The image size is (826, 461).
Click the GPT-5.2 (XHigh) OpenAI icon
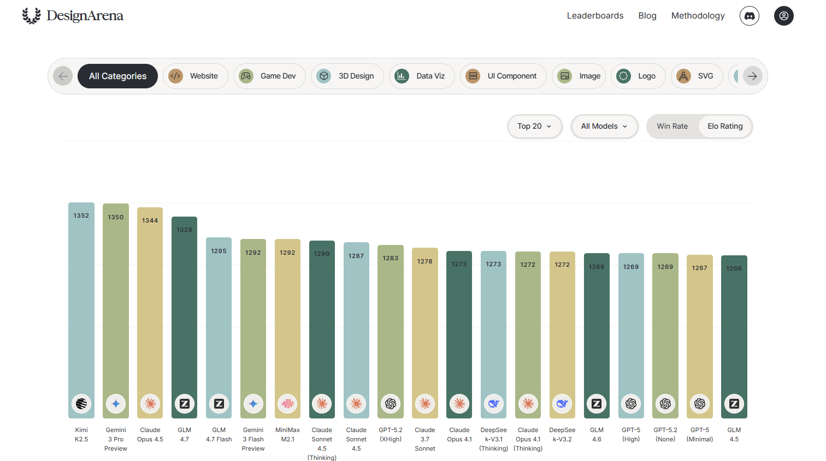tap(391, 404)
